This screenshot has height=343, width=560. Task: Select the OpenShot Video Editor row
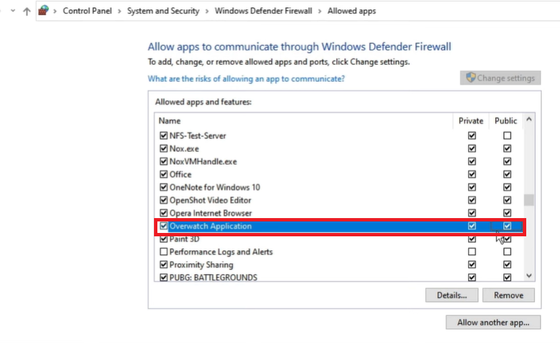coord(210,201)
